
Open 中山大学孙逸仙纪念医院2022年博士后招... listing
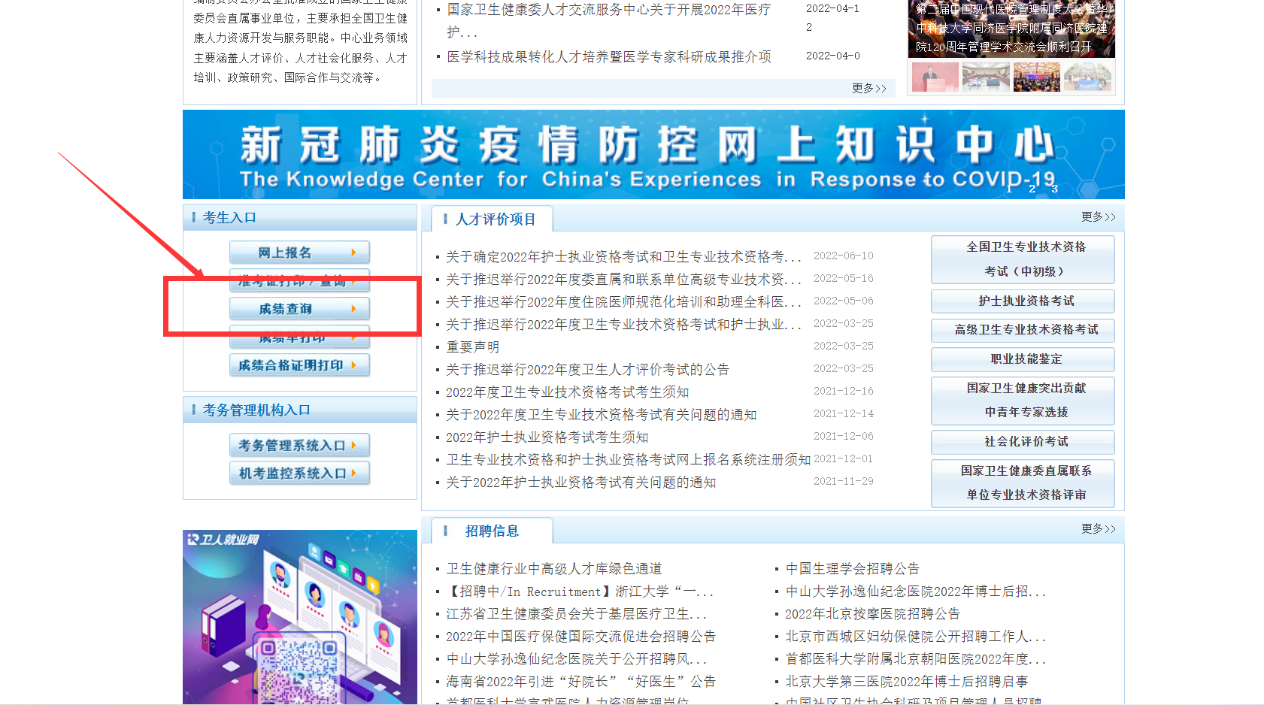pyautogui.click(x=916, y=592)
